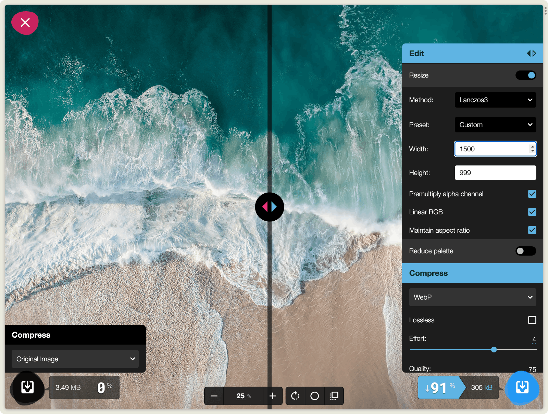Click the Height input field
The width and height of the screenshot is (548, 414).
(495, 173)
